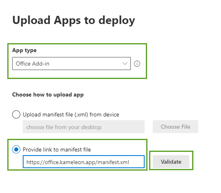
Task: Click the choose file from your desktop field
Action: click(x=84, y=127)
